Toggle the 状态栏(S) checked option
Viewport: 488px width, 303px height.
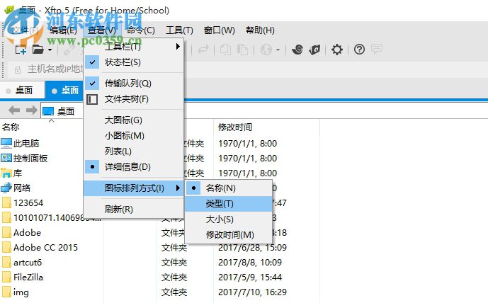click(x=134, y=62)
